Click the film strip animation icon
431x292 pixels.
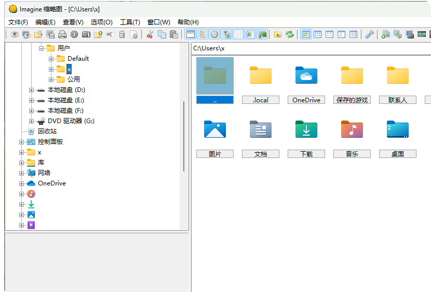coord(421,34)
